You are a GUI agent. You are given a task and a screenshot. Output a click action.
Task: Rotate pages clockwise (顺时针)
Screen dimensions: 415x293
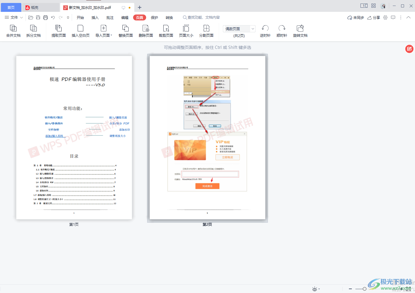click(282, 31)
